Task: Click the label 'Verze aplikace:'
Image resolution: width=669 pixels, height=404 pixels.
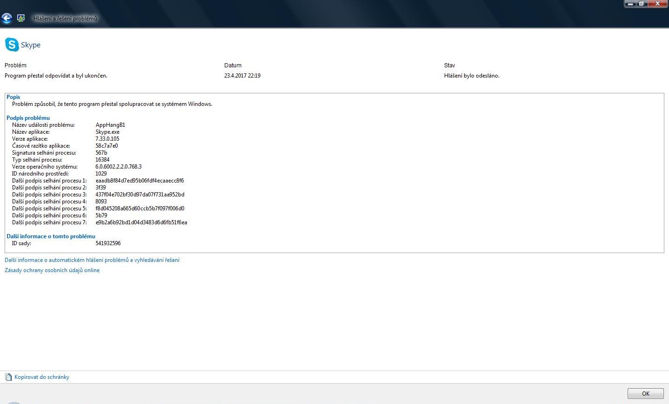Action: pyautogui.click(x=30, y=139)
